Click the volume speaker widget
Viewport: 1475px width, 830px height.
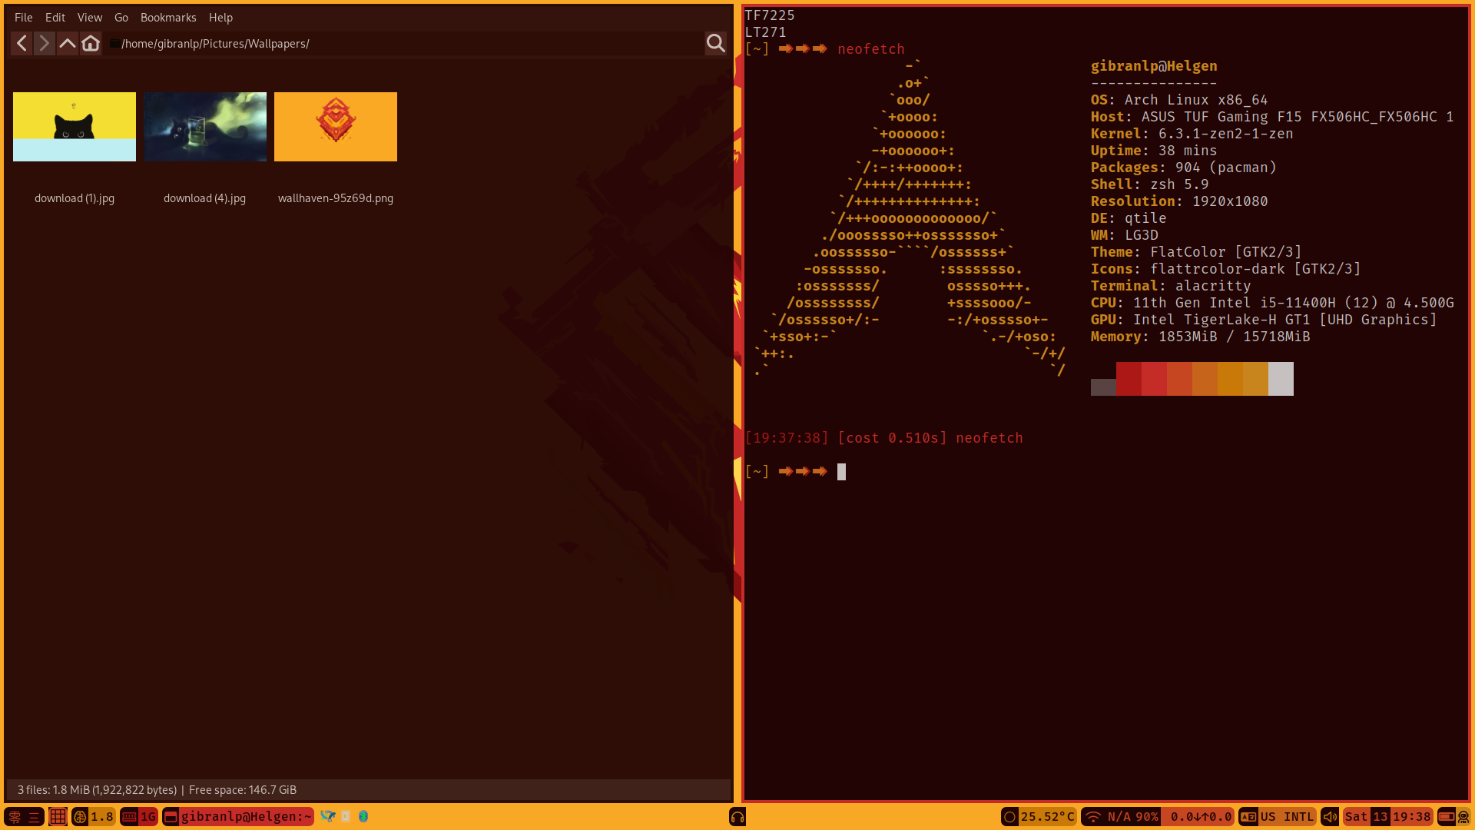[x=1330, y=816]
